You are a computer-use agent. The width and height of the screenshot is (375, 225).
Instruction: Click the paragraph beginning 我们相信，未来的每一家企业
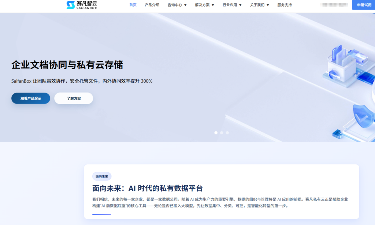tap(220, 203)
